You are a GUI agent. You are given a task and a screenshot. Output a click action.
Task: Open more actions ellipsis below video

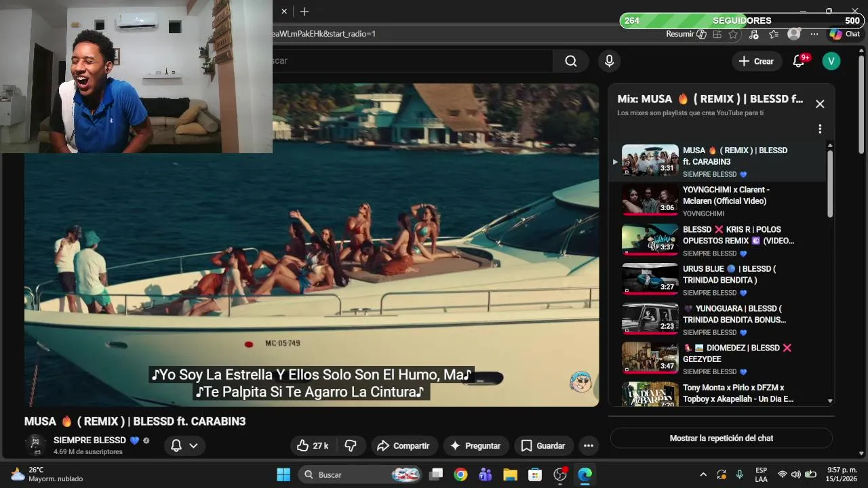(x=589, y=445)
